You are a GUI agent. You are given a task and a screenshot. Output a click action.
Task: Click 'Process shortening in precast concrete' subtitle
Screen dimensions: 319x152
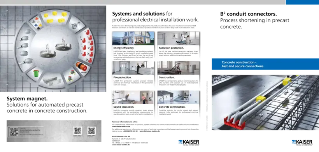[254, 24]
